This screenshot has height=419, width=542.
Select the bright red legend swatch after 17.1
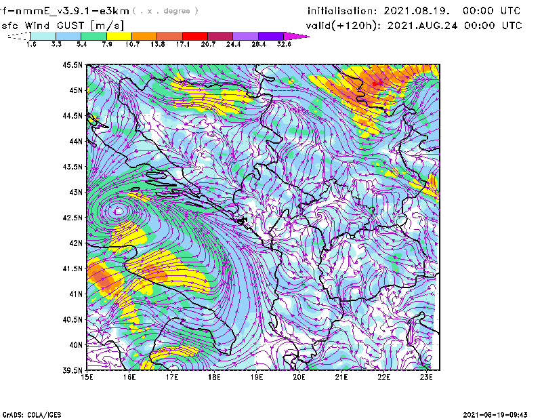tap(195, 35)
